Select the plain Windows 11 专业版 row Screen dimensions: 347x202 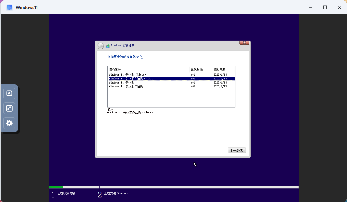click(172, 83)
